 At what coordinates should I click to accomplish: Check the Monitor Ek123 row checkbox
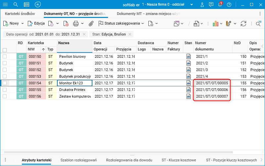5,83
